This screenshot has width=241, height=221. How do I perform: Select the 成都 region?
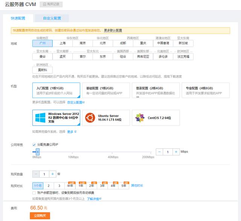tap(123, 43)
